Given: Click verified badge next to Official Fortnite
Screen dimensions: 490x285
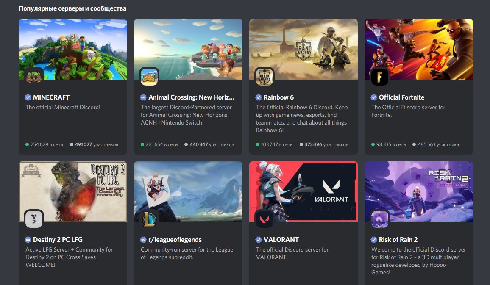Looking at the screenshot, I should pyautogui.click(x=374, y=97).
